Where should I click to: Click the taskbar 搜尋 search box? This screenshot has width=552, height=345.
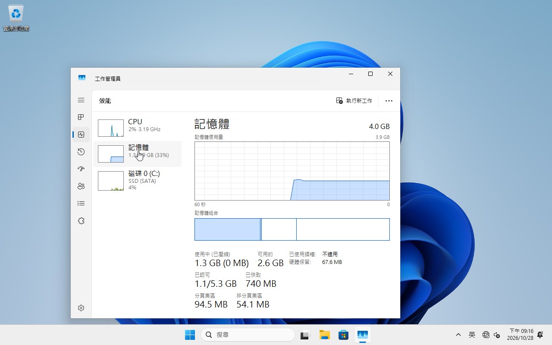(x=248, y=335)
